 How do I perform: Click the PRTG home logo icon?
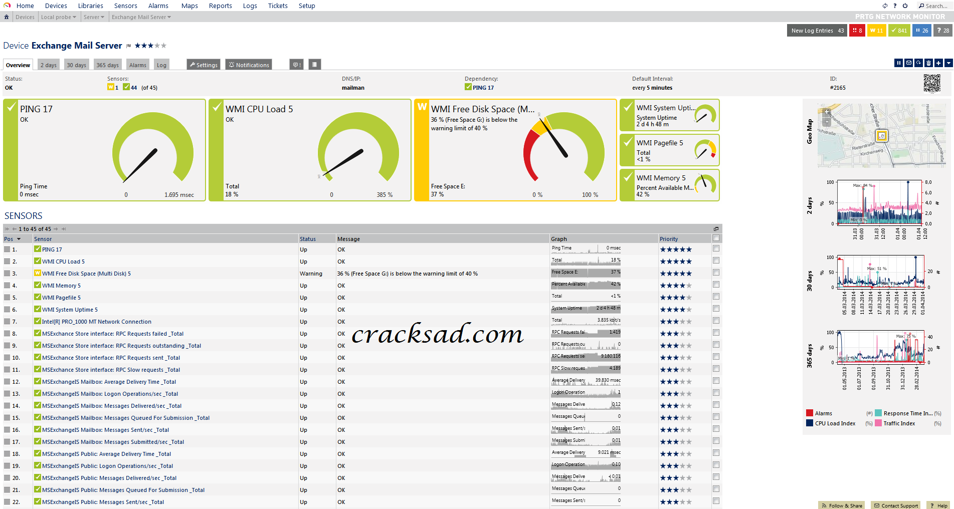click(x=7, y=6)
